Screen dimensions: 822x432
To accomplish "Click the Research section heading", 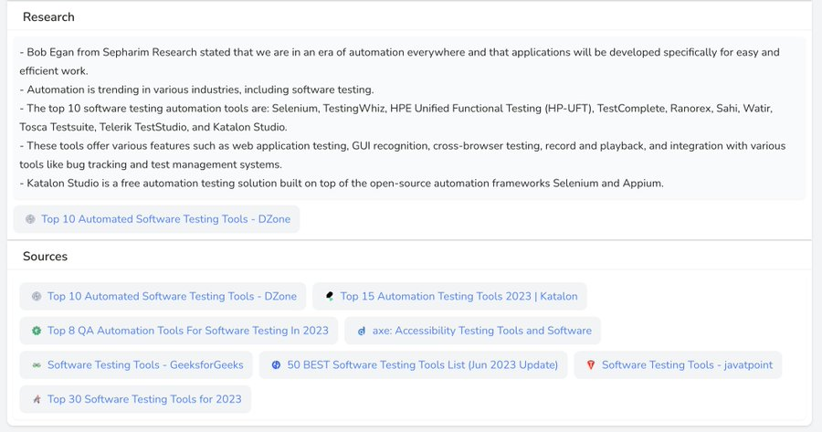I will click(x=48, y=17).
